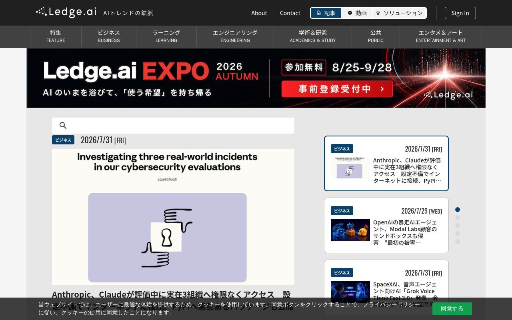
Task: Open the SpaceXAI Grok Voice card title
Action: pos(407,294)
